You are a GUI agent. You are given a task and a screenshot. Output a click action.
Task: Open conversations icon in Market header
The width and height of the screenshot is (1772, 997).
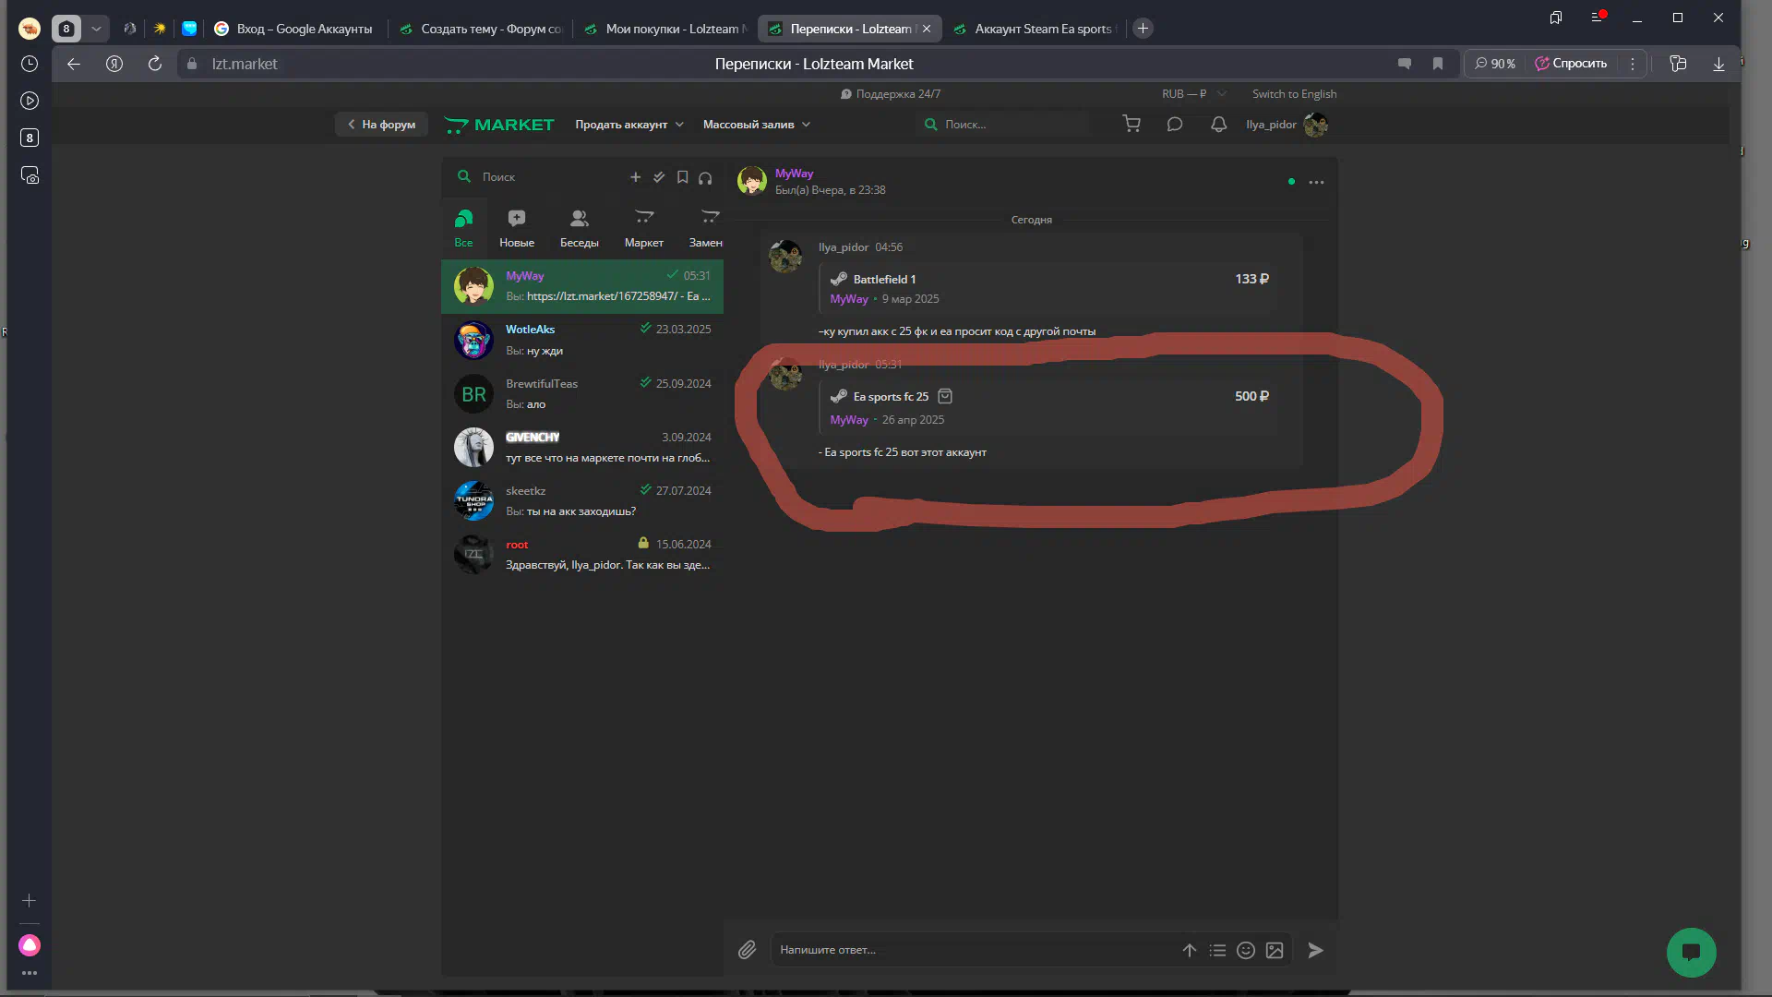pos(1175,124)
